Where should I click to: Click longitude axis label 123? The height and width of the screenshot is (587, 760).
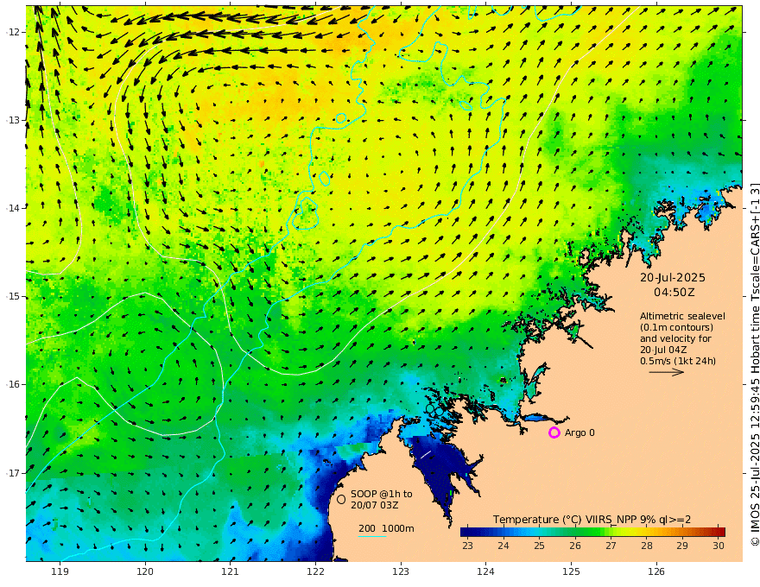pyautogui.click(x=401, y=571)
